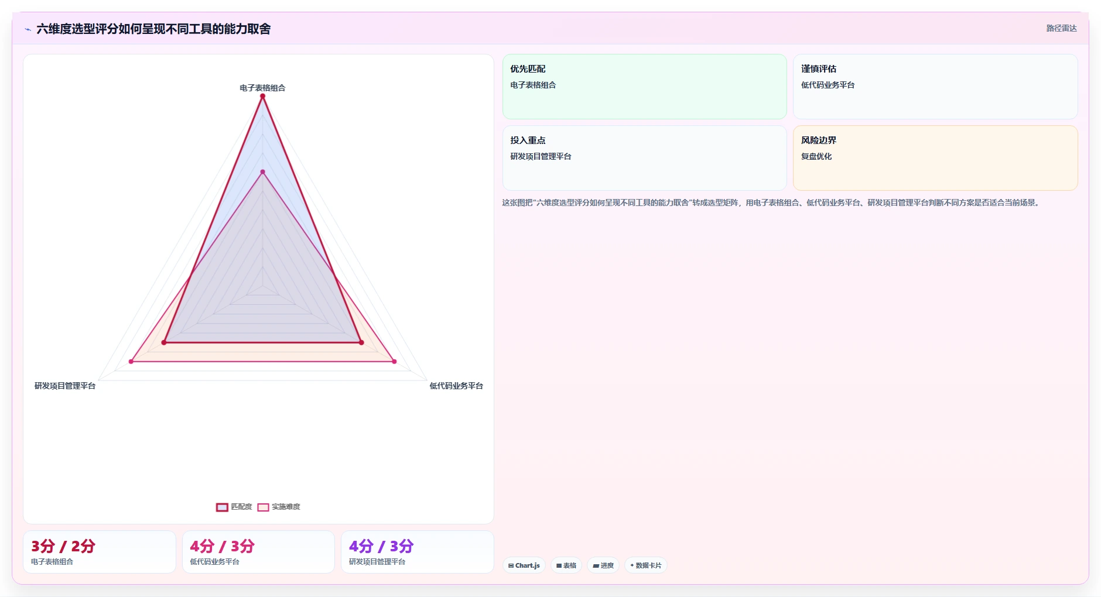Open the 优先匹配 card
The height and width of the screenshot is (597, 1101).
[x=644, y=87]
